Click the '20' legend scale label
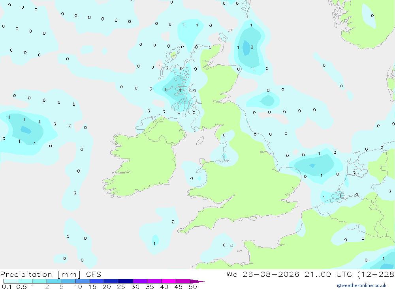Screen dimensions: 395x289 pyautogui.click(x=107, y=287)
